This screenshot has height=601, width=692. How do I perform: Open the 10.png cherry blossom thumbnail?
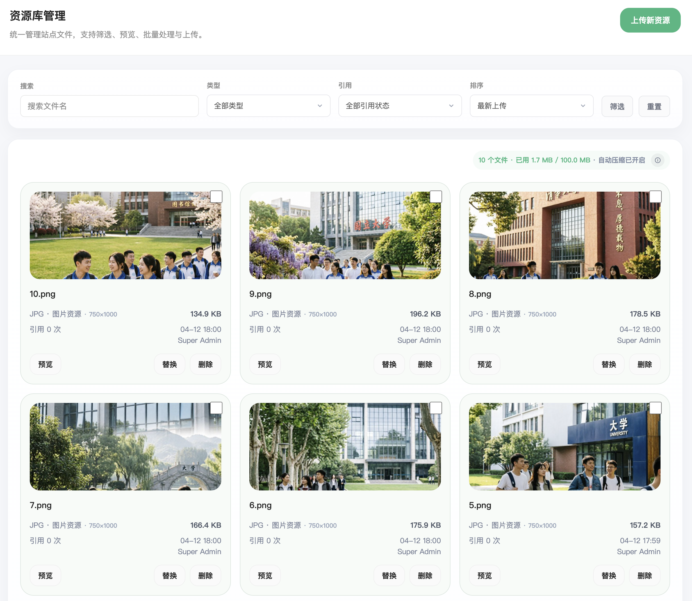125,235
